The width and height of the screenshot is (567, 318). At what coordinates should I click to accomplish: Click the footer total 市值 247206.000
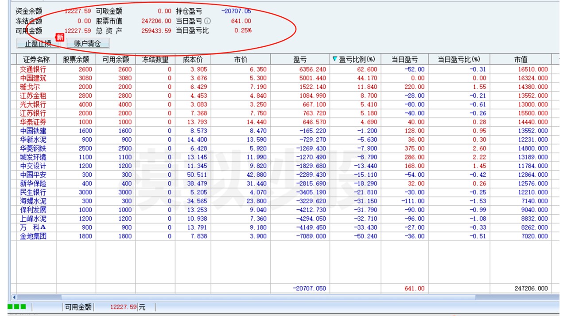530,288
